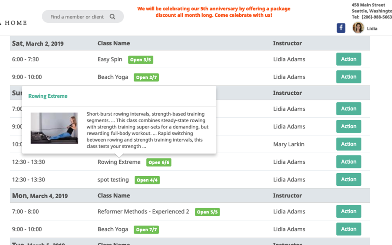Screen dimensions: 392x245
Task: Click the Open 3/5 availability badge
Action: (x=140, y=60)
